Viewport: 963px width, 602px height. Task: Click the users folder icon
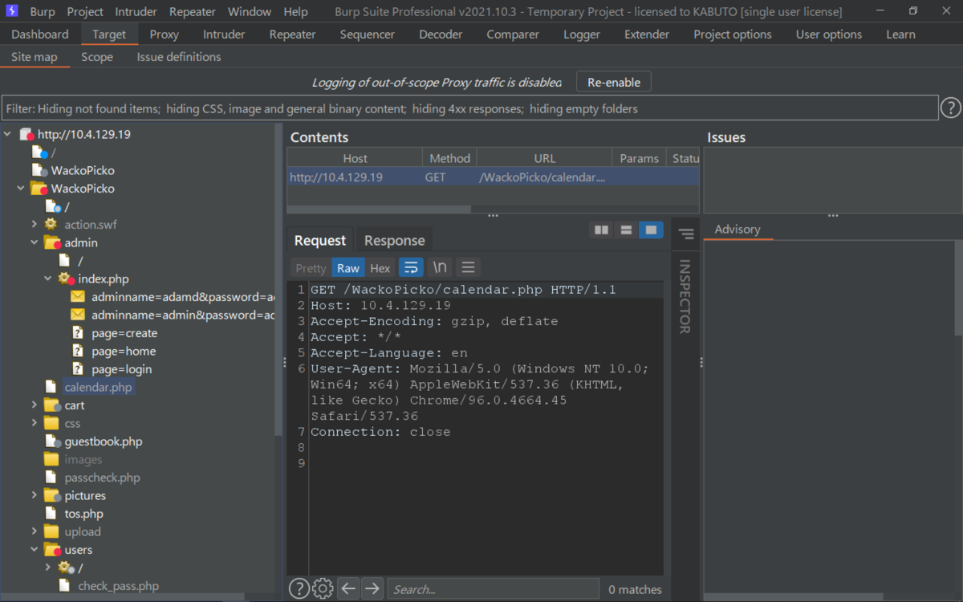pos(52,550)
